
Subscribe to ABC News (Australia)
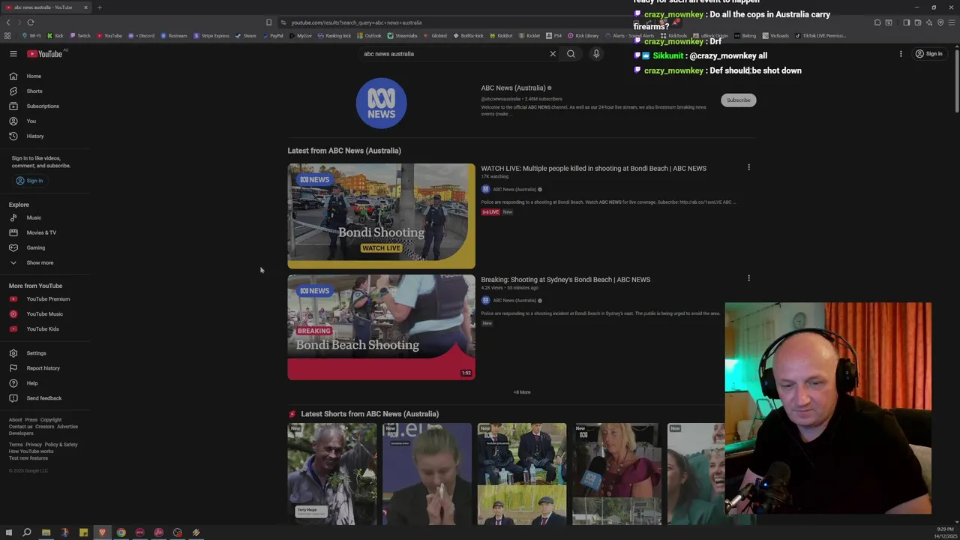[738, 100]
